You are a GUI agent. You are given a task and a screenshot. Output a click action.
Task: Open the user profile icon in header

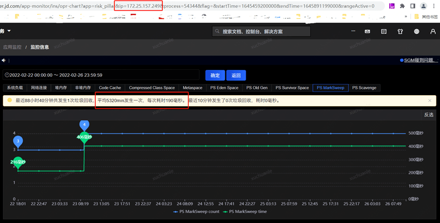click(x=433, y=32)
